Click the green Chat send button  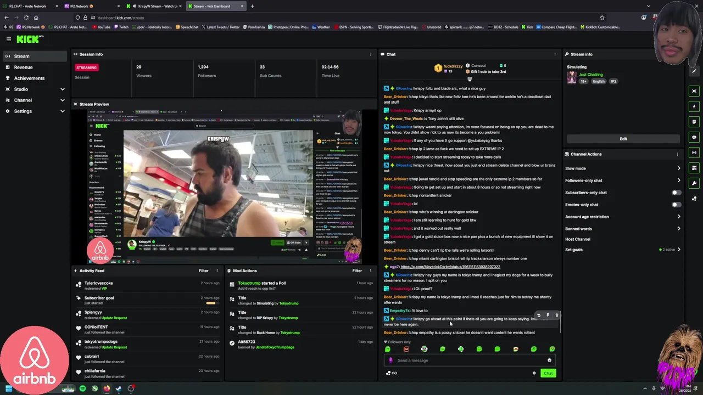[548, 373]
